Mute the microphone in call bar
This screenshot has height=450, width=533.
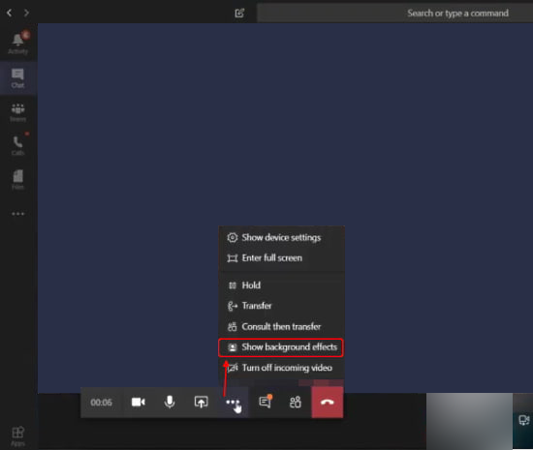click(170, 403)
